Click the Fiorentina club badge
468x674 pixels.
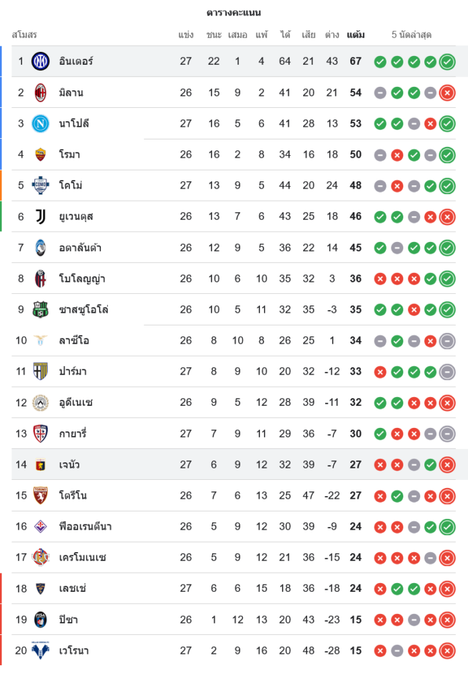coord(40,526)
